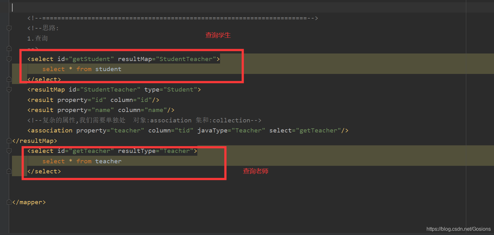Collapse the getStudent select element
Screen dimensions: 494x235
point(9,59)
